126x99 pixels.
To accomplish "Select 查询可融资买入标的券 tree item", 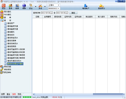I will click(16, 49).
